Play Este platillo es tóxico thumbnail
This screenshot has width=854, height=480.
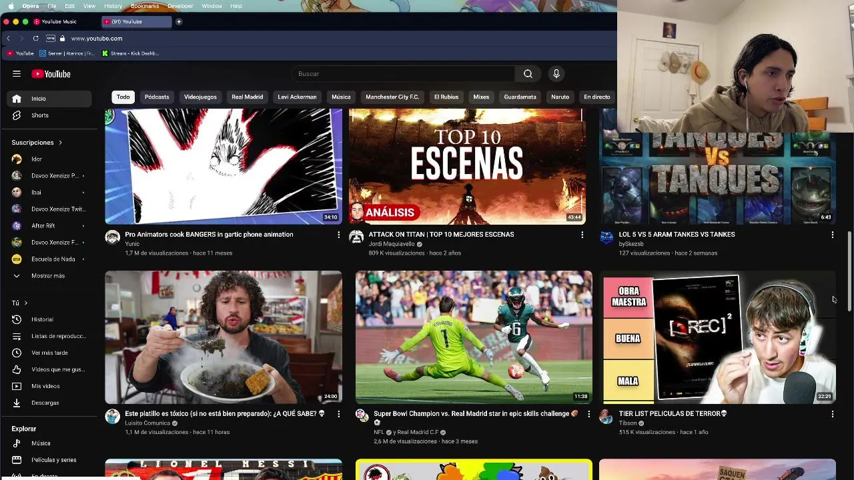click(224, 337)
